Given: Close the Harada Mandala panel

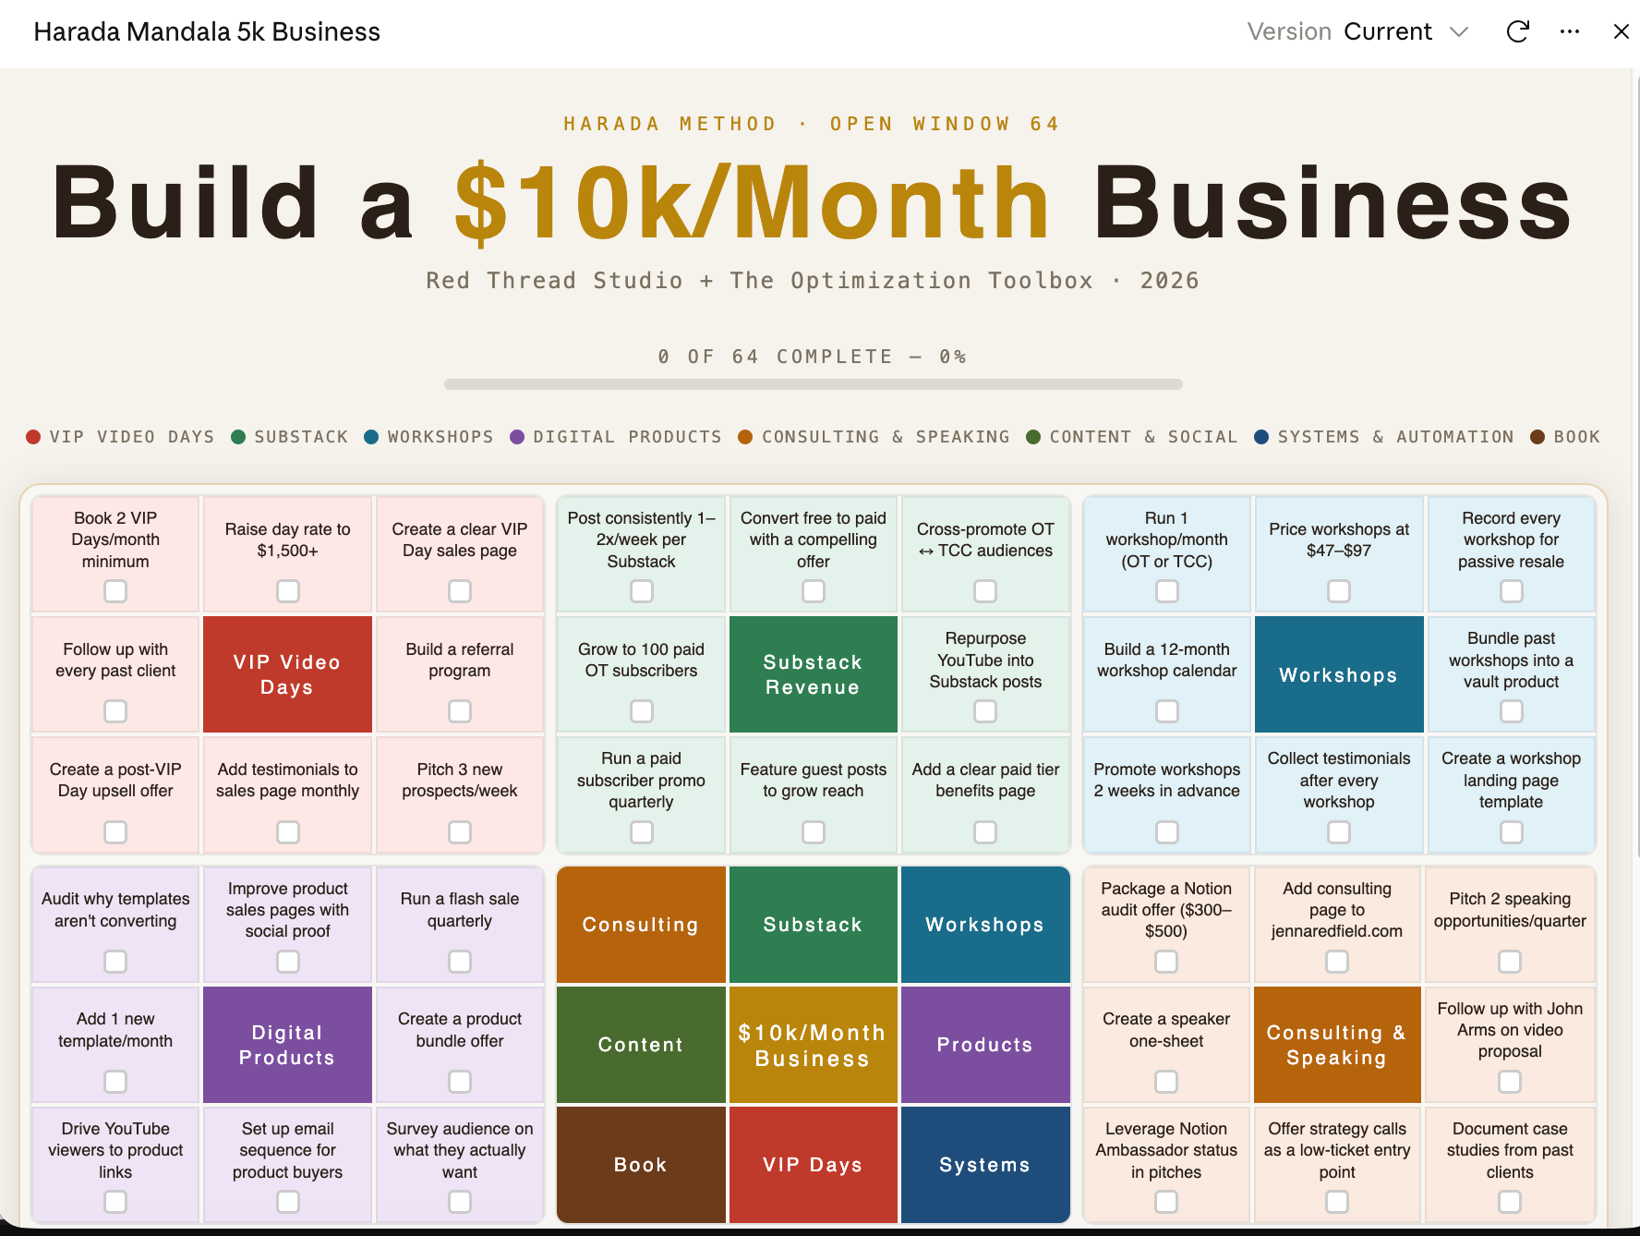Looking at the screenshot, I should coord(1621,31).
